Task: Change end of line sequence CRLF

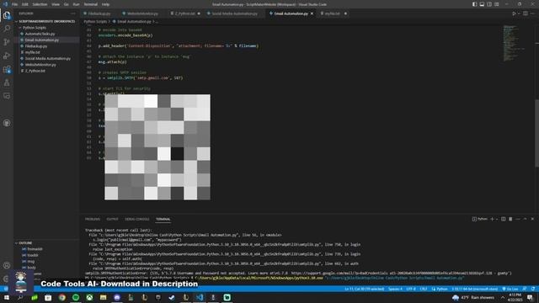Action: (424, 290)
